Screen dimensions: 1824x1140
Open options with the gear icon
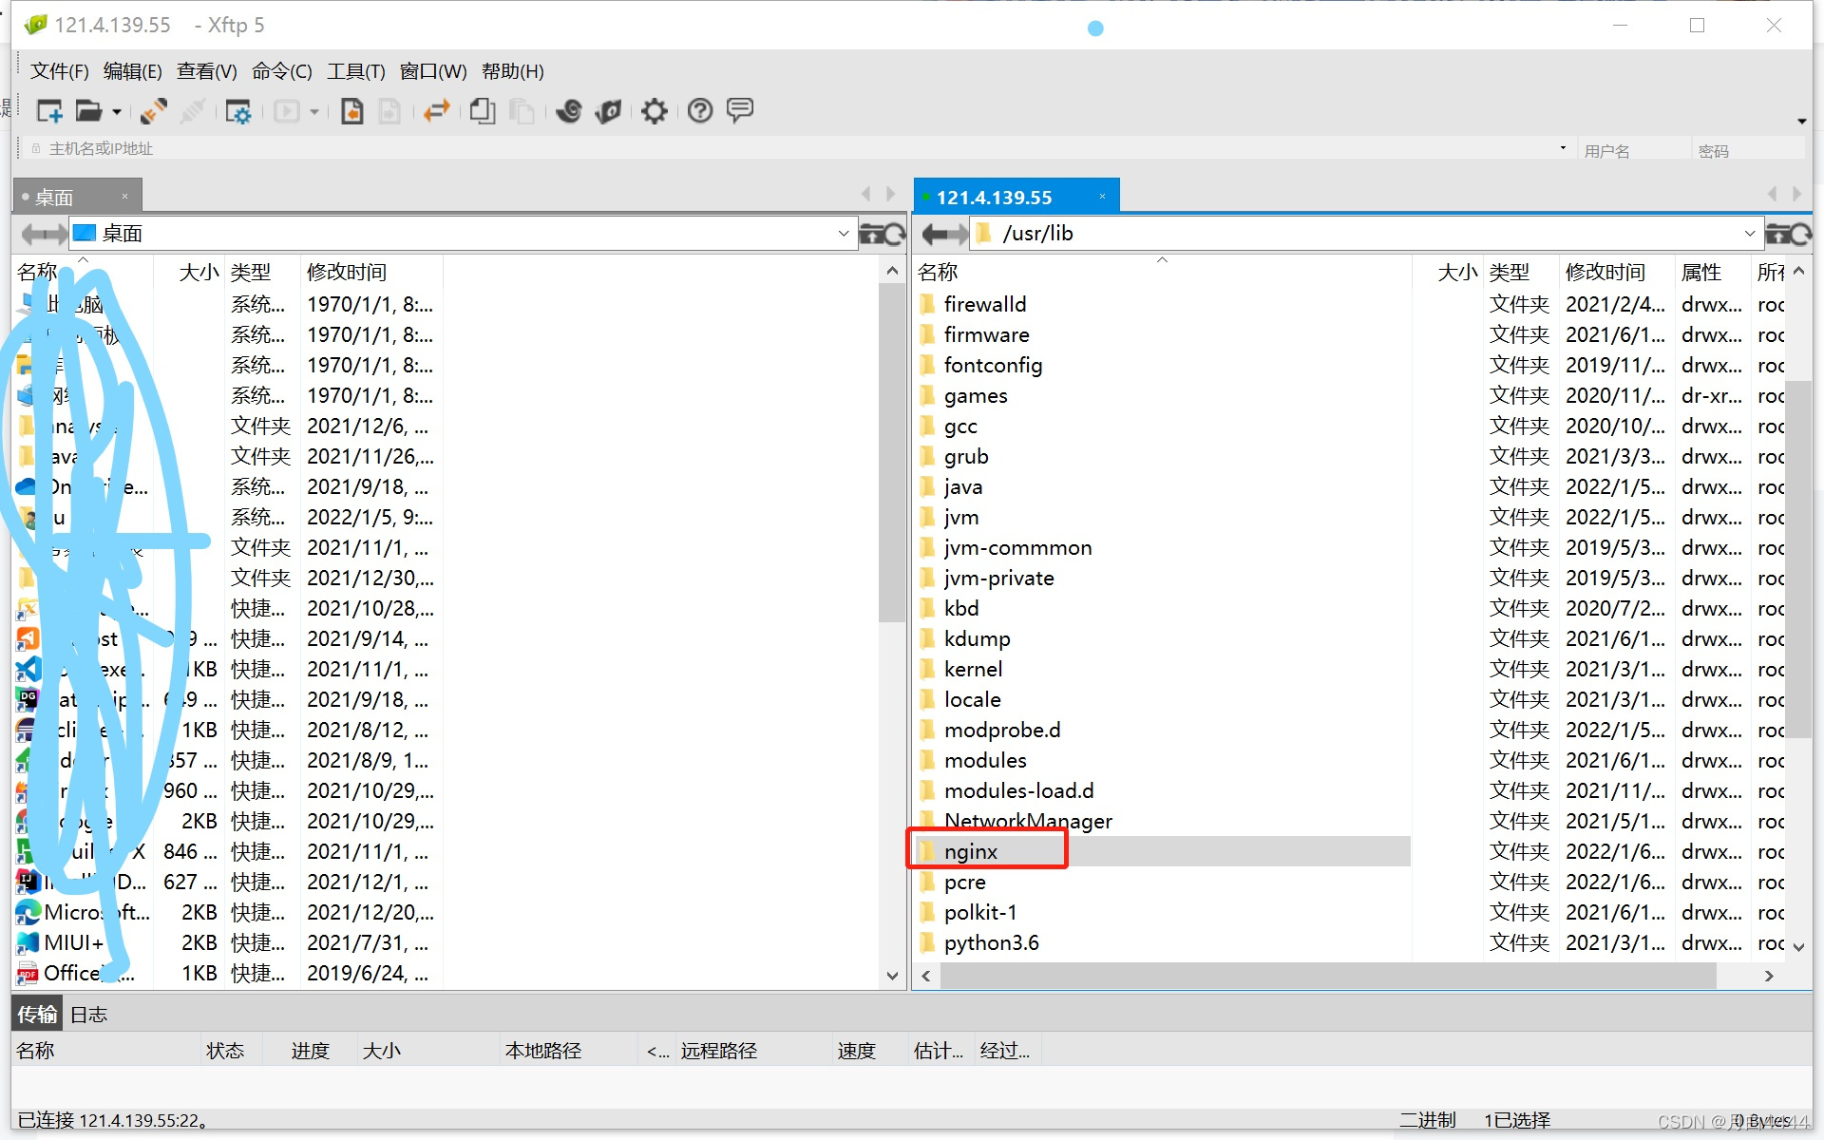(654, 111)
